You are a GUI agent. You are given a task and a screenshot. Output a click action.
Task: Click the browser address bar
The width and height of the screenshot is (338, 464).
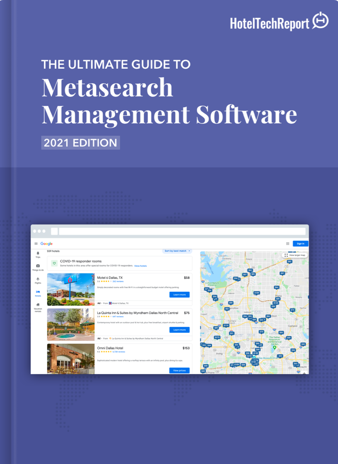coord(182,232)
